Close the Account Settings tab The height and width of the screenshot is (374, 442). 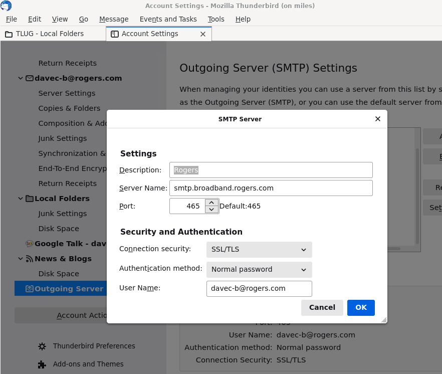tap(202, 34)
